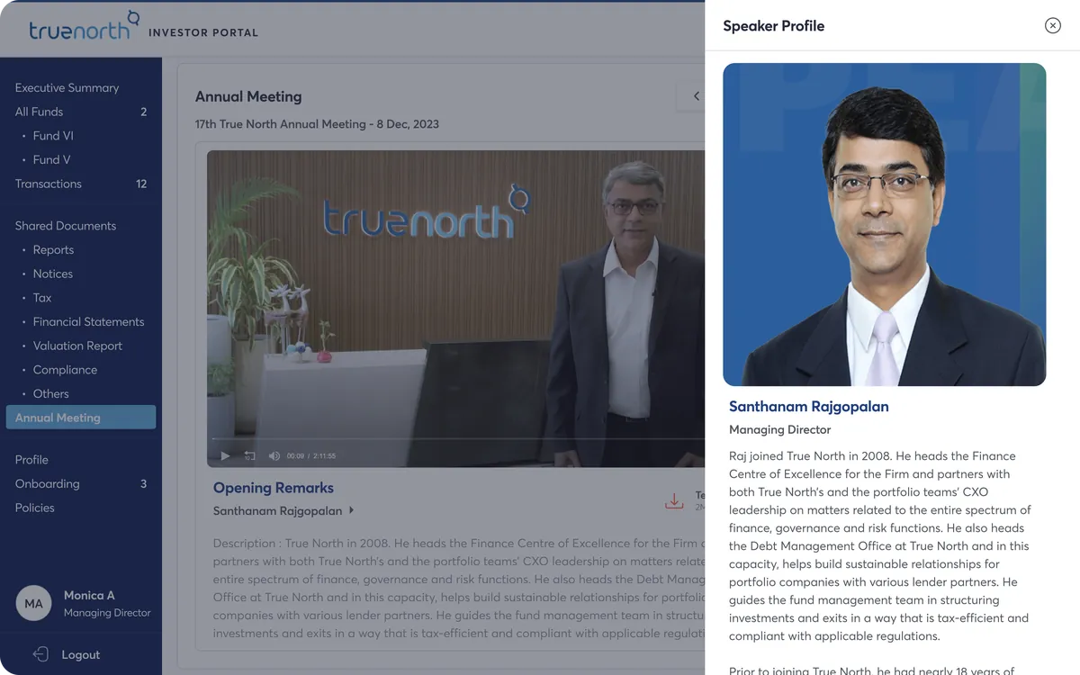The height and width of the screenshot is (675, 1080).
Task: Select Fund VI
Action: (x=53, y=136)
